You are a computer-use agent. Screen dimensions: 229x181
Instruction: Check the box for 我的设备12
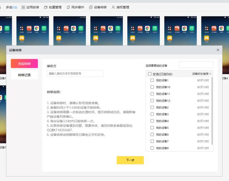pos(152,100)
